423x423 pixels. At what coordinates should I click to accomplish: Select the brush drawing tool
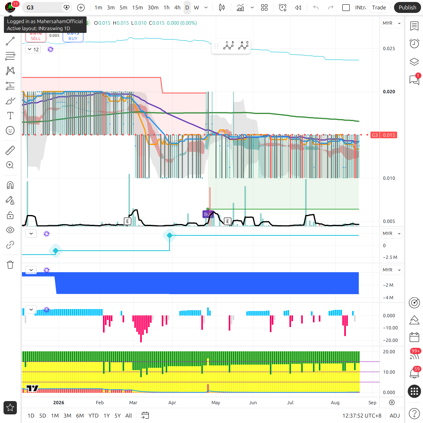[10, 101]
